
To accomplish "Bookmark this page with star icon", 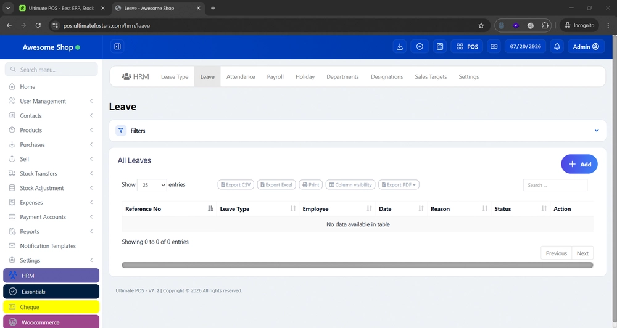I will (481, 25).
